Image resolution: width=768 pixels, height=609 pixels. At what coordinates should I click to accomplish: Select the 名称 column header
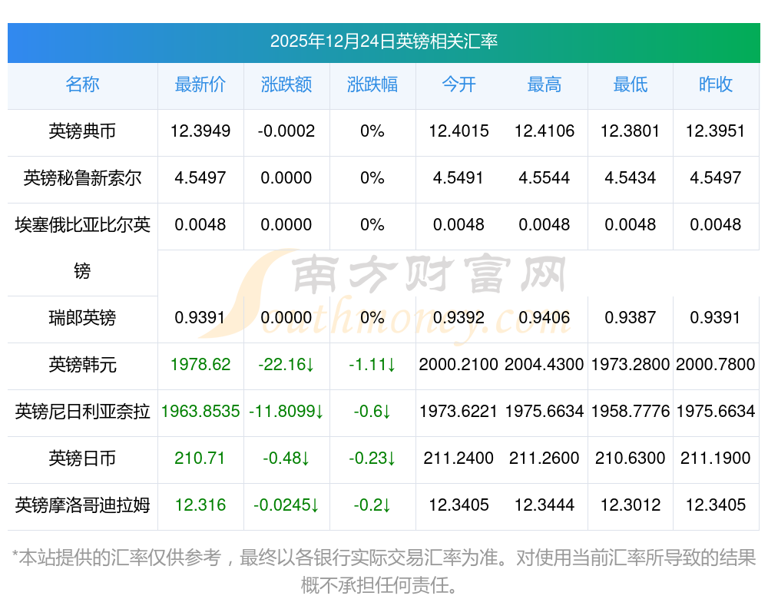click(82, 84)
